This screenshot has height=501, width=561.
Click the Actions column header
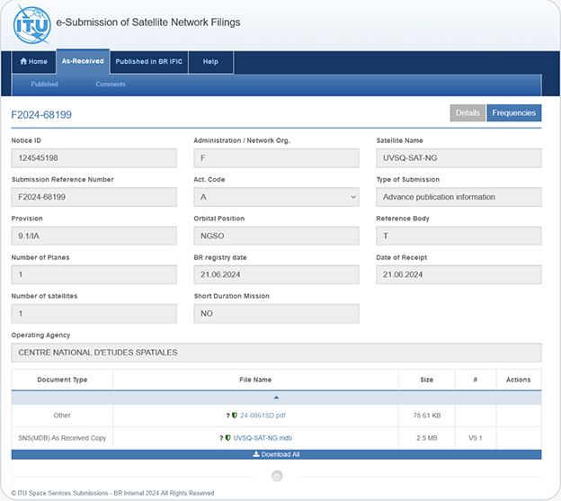(x=519, y=380)
